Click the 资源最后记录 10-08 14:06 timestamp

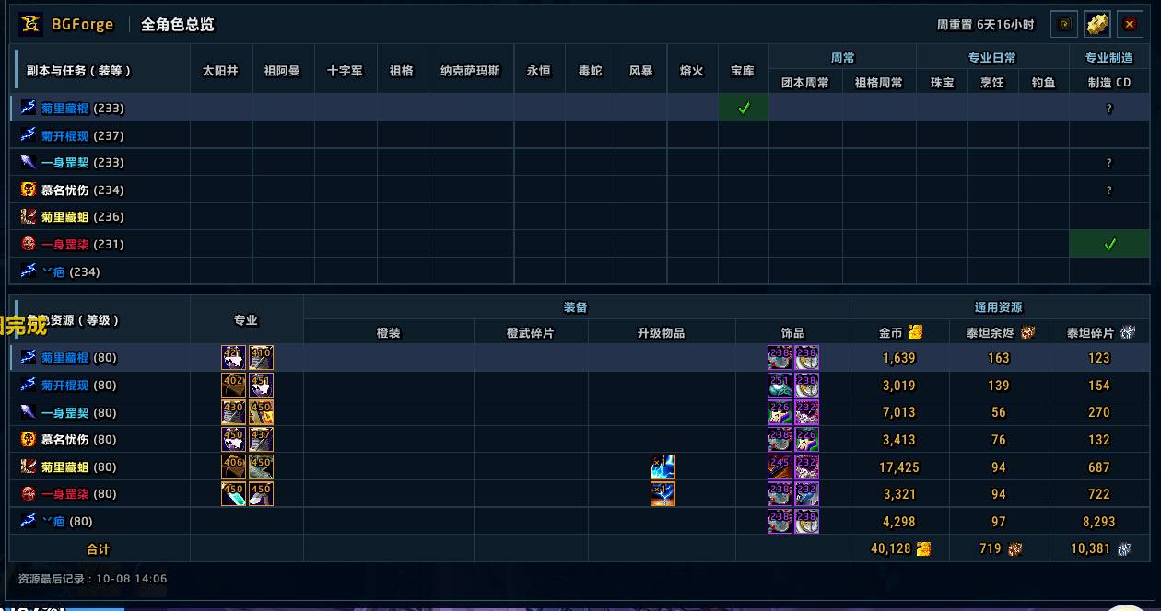[92, 579]
